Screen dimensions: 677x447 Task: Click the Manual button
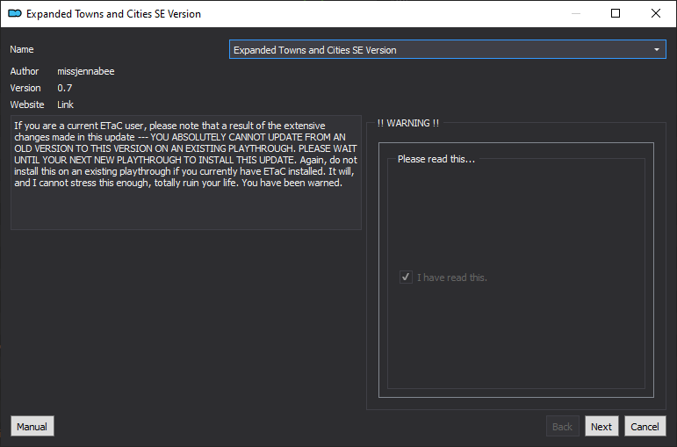[x=32, y=426]
